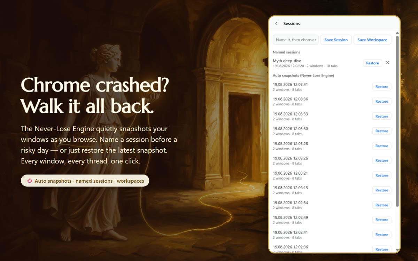
Task: Click the Myth deep-dive date and tabs details
Action: pyautogui.click(x=305, y=66)
